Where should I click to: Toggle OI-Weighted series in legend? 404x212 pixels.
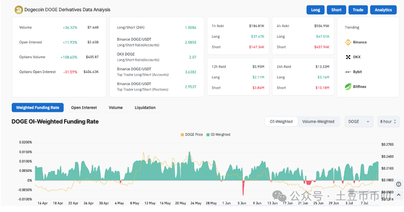coord(218,134)
